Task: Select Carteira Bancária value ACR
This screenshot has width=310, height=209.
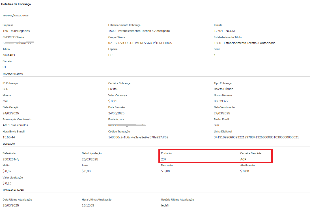Action: pos(244,159)
